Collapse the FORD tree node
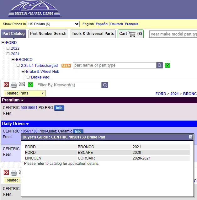Screen dimensions: 197x200 (x=3, y=43)
